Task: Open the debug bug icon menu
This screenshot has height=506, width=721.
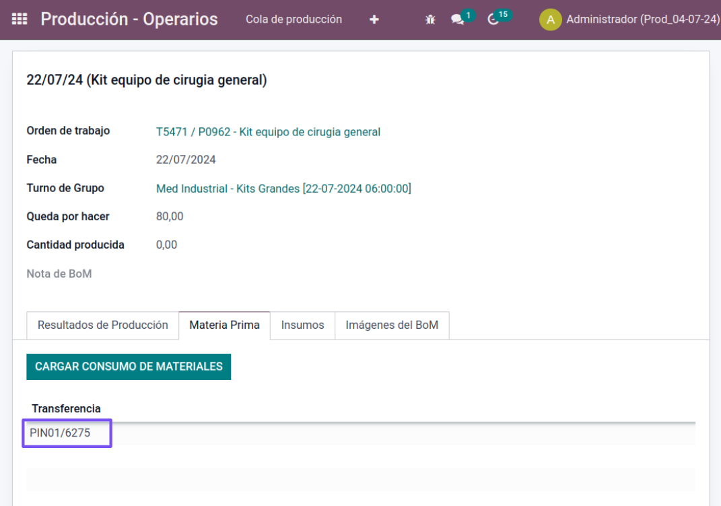Action: [430, 20]
